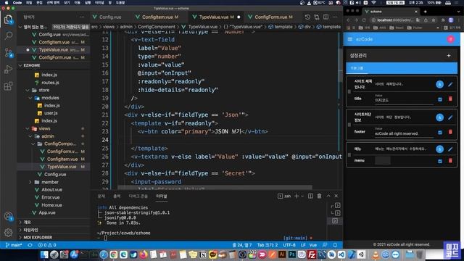Image resolution: width=464 pixels, height=261 pixels.
Task: Maximize the terminal panel with the caret
Action: tap(328, 196)
